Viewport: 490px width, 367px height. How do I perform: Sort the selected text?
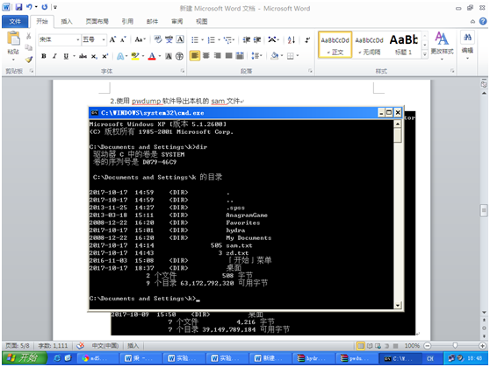point(292,39)
